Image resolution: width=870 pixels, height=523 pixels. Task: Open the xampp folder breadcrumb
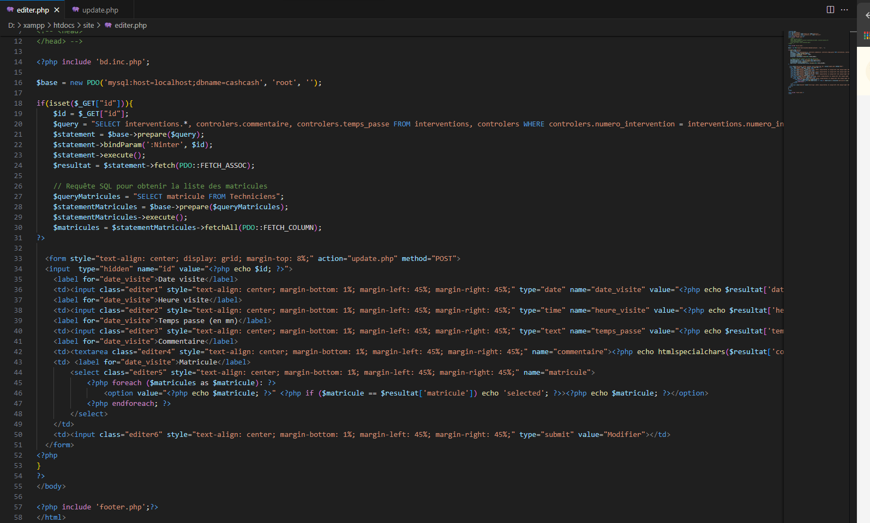click(34, 25)
